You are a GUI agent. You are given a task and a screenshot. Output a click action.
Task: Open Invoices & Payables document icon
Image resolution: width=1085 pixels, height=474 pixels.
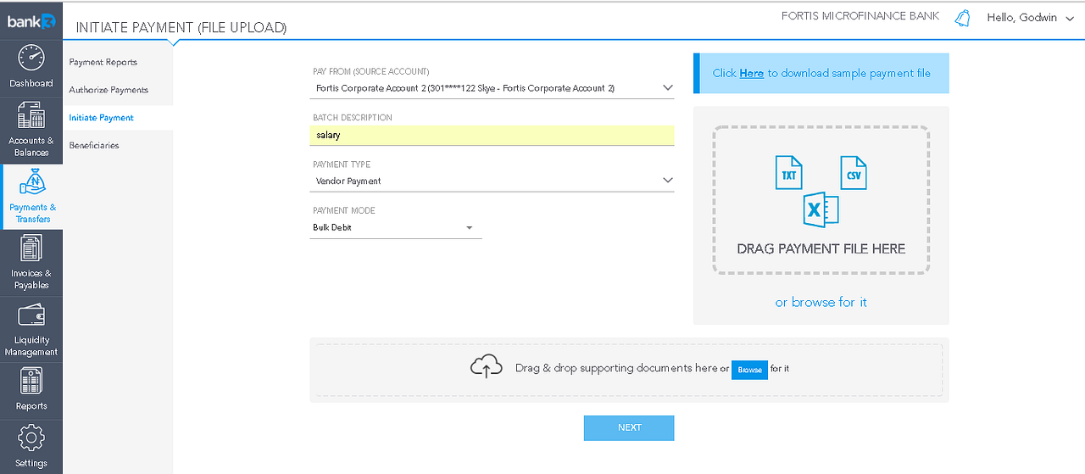[31, 248]
